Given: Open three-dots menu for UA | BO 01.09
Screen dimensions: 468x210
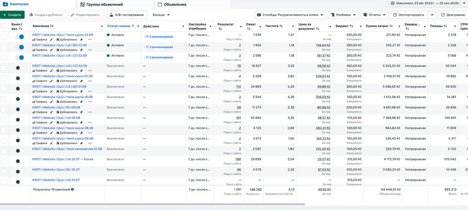Looking at the screenshot, I should coord(90,91).
